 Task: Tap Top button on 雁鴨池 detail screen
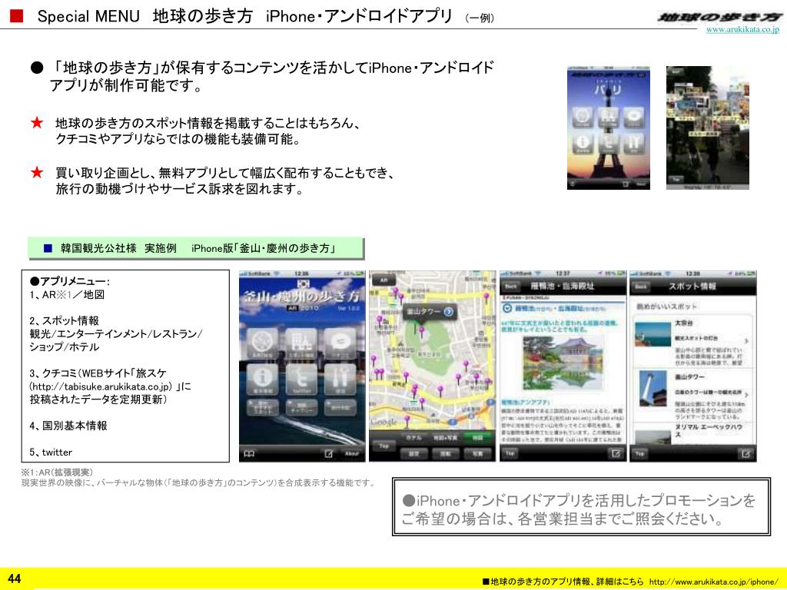tap(510, 453)
